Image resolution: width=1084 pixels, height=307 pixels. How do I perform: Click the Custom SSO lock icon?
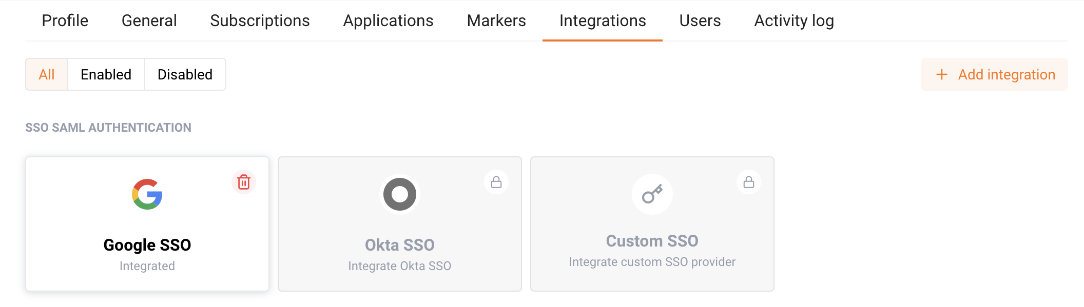click(749, 182)
